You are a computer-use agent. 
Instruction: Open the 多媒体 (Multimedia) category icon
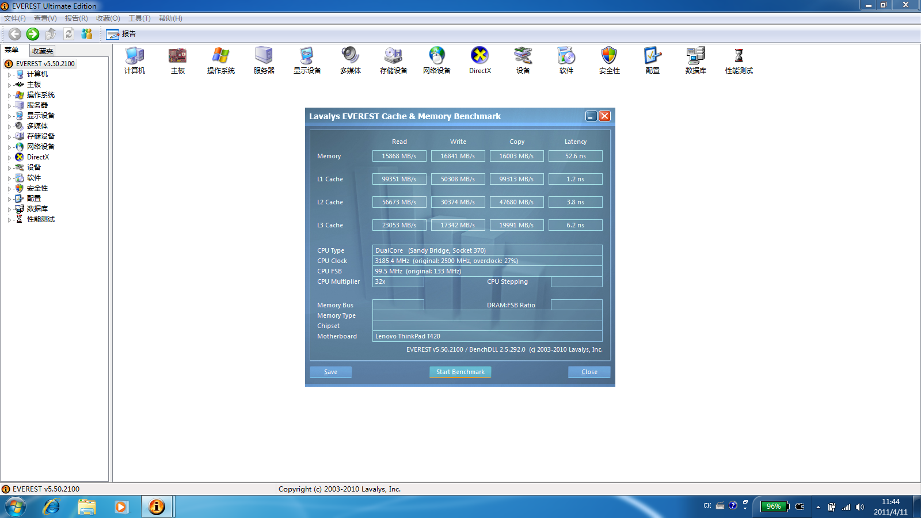pyautogui.click(x=351, y=60)
